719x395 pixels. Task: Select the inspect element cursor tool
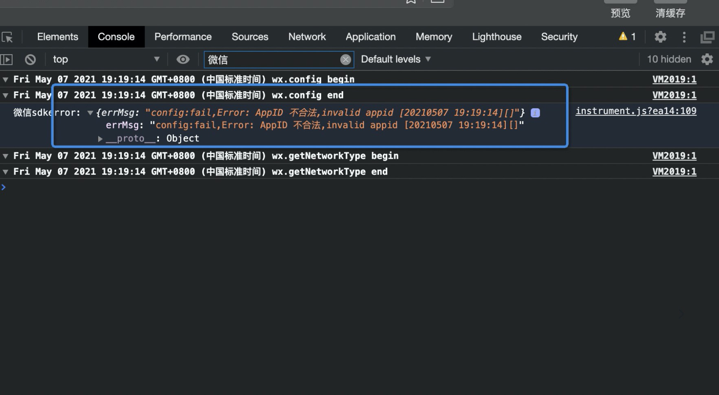coord(7,37)
